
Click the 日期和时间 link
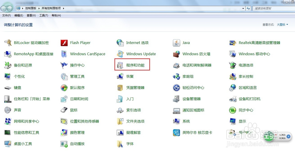[79, 99]
